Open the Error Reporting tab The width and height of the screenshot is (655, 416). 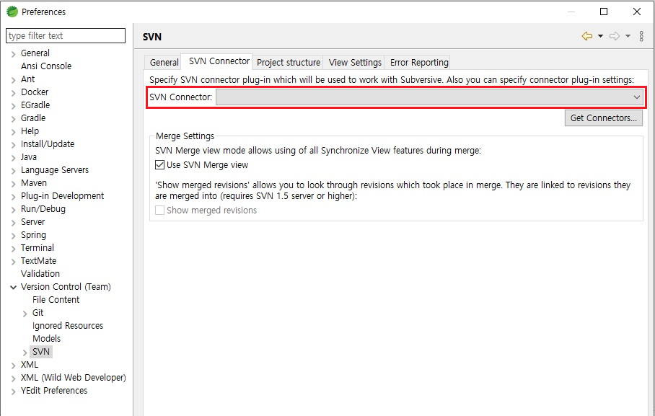[x=419, y=63]
